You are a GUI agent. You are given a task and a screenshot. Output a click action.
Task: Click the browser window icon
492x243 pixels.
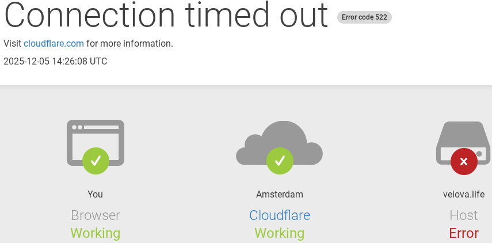[95, 137]
